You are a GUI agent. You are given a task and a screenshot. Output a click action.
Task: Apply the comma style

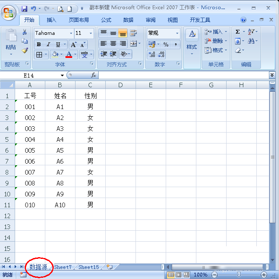(175, 44)
